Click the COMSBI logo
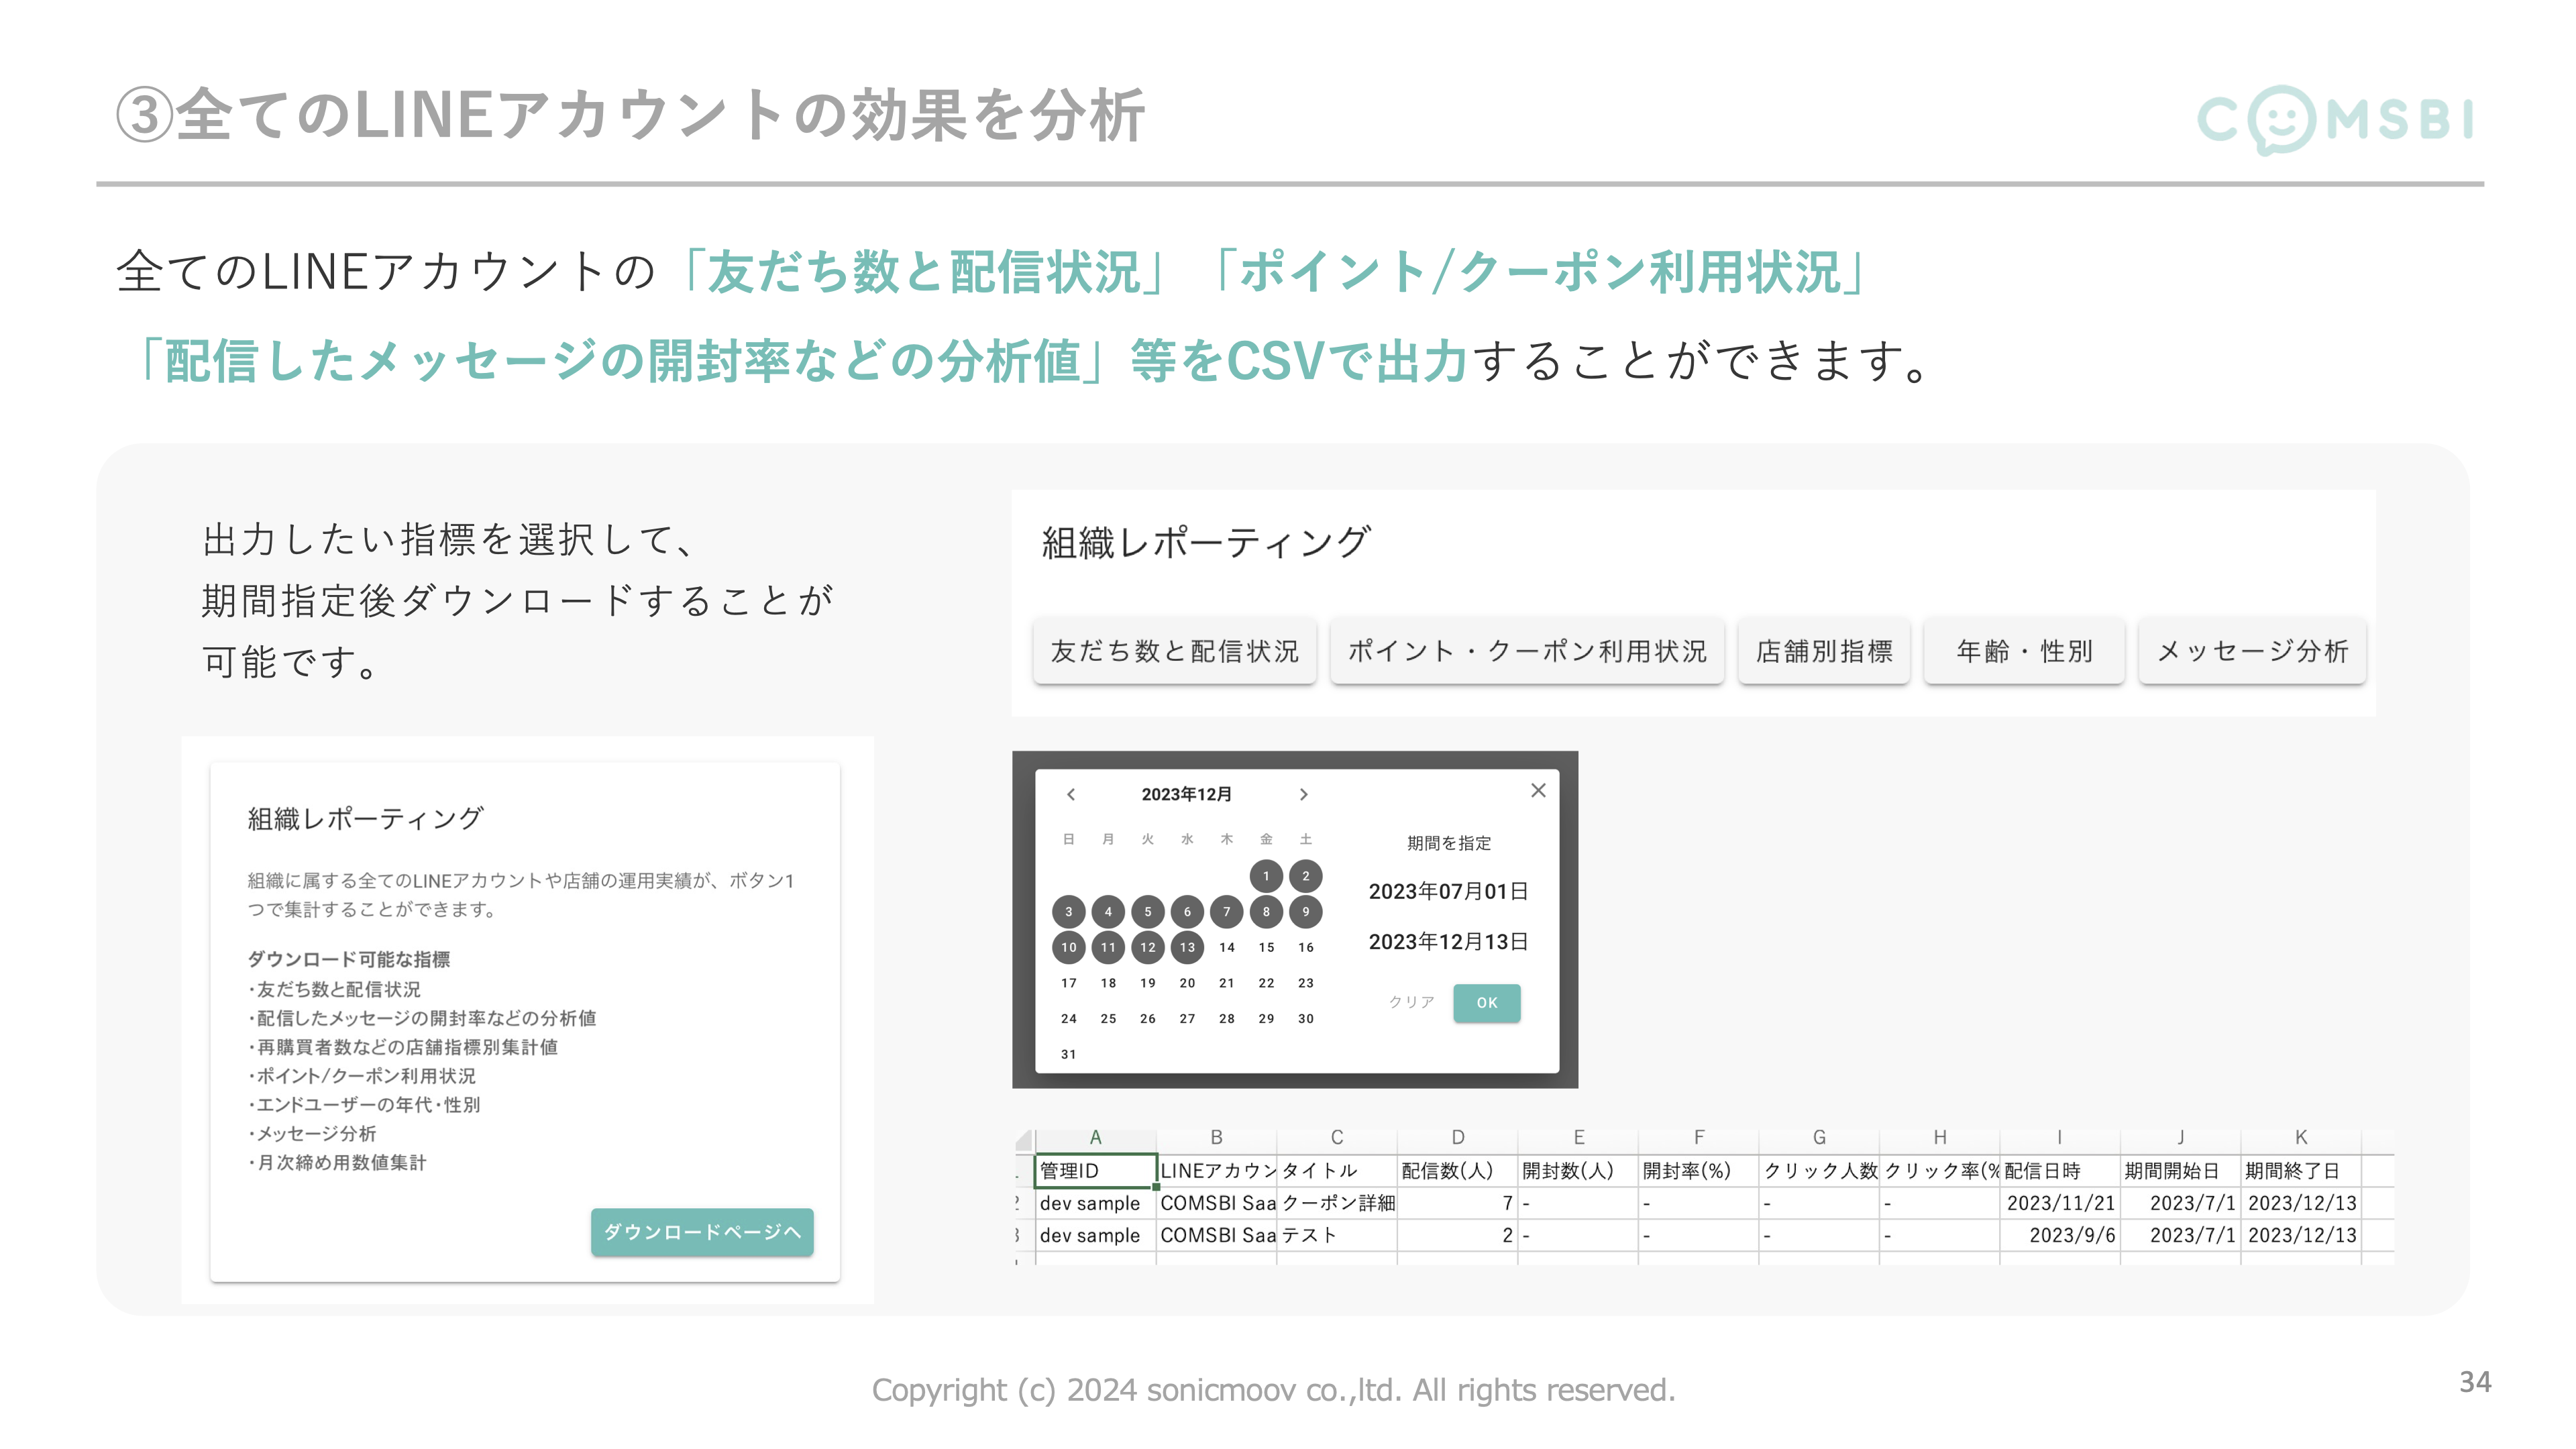2576x1449 pixels. coord(2334,120)
